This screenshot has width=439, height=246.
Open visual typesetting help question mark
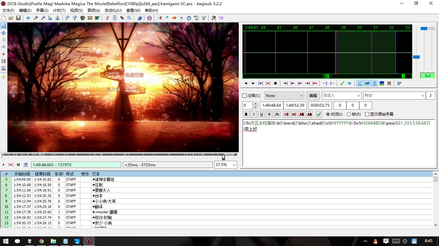point(4,78)
